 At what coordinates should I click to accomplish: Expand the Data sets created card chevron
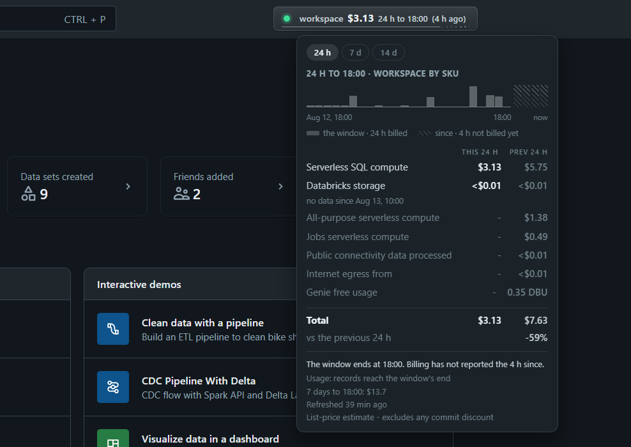(128, 186)
